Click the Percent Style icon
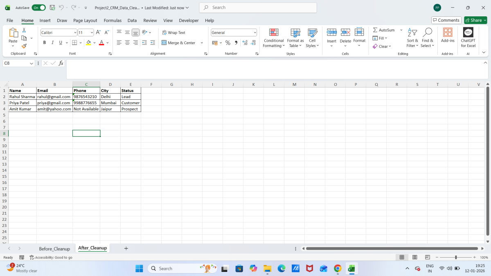 228,43
